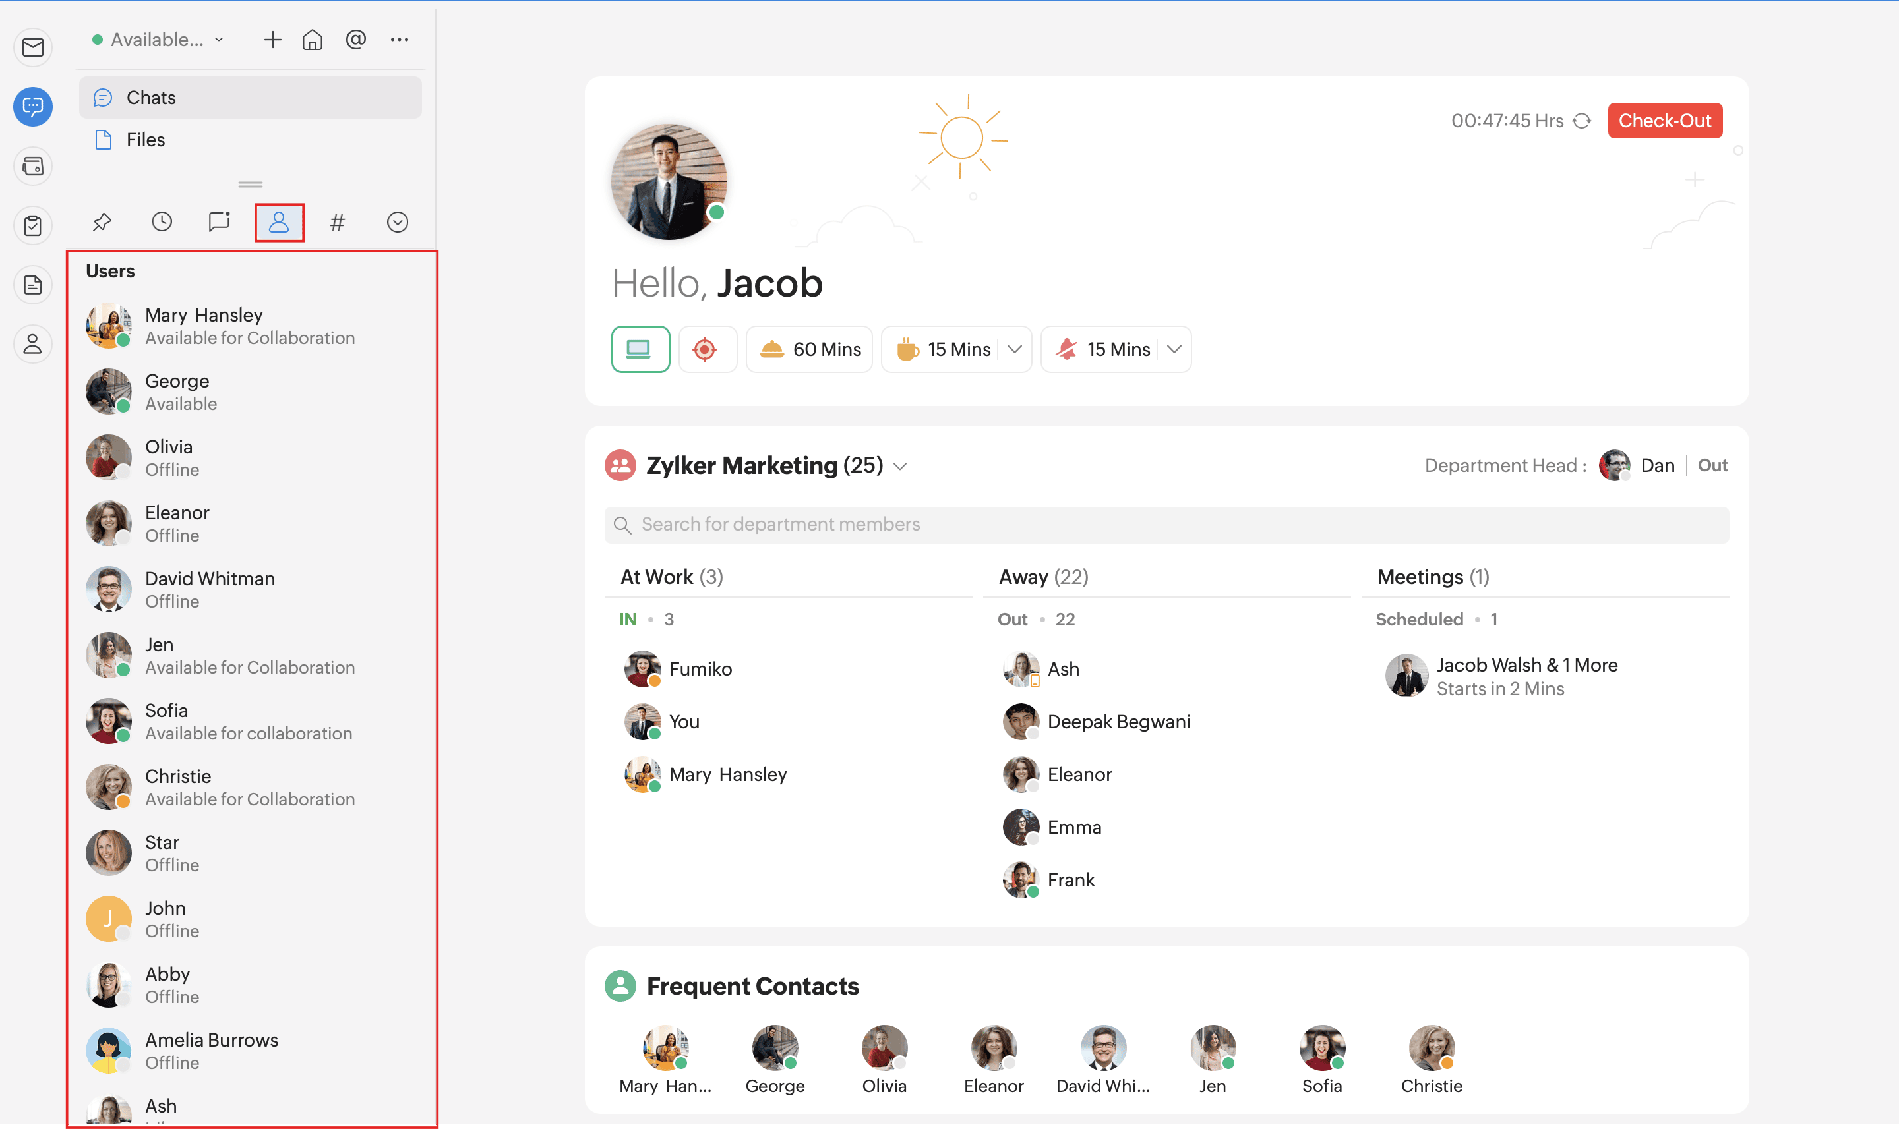Click the department members search field
The height and width of the screenshot is (1129, 1899).
[1166, 524]
